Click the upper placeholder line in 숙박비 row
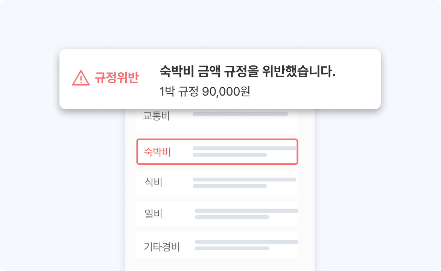 pos(244,149)
